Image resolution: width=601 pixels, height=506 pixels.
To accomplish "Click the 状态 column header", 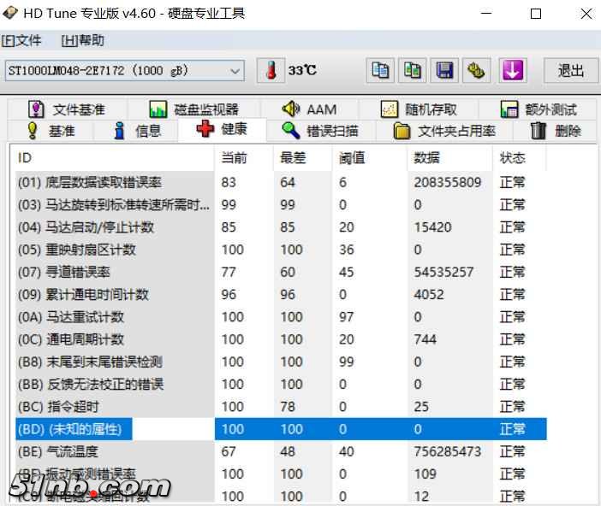I will 520,157.
